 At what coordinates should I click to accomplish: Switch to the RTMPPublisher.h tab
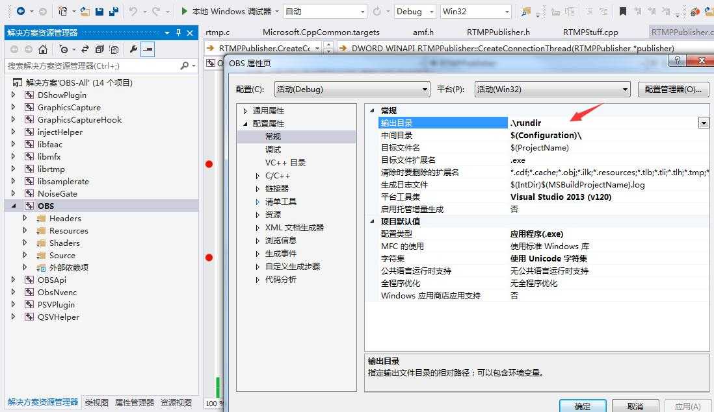pos(498,32)
